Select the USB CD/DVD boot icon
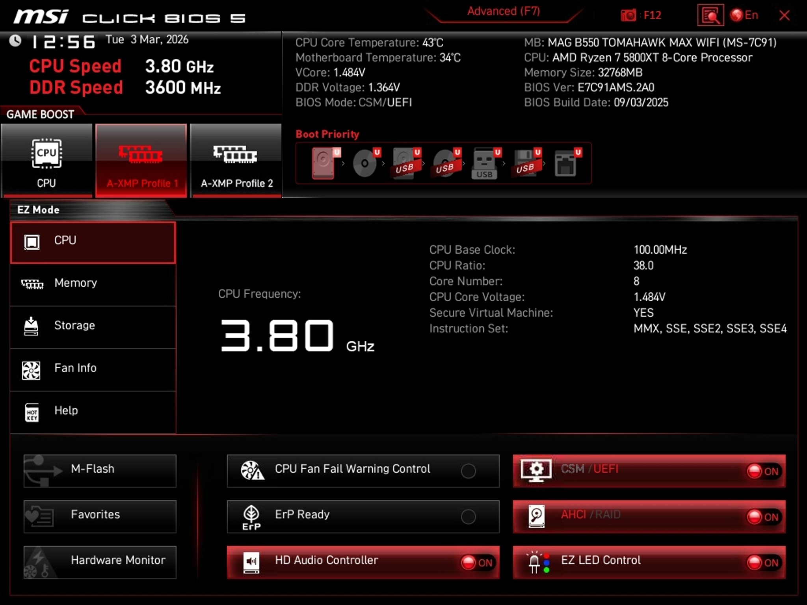Image resolution: width=807 pixels, height=605 pixels. tap(447, 163)
